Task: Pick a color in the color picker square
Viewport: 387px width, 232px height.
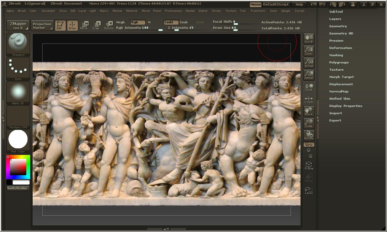Action: tap(18, 167)
